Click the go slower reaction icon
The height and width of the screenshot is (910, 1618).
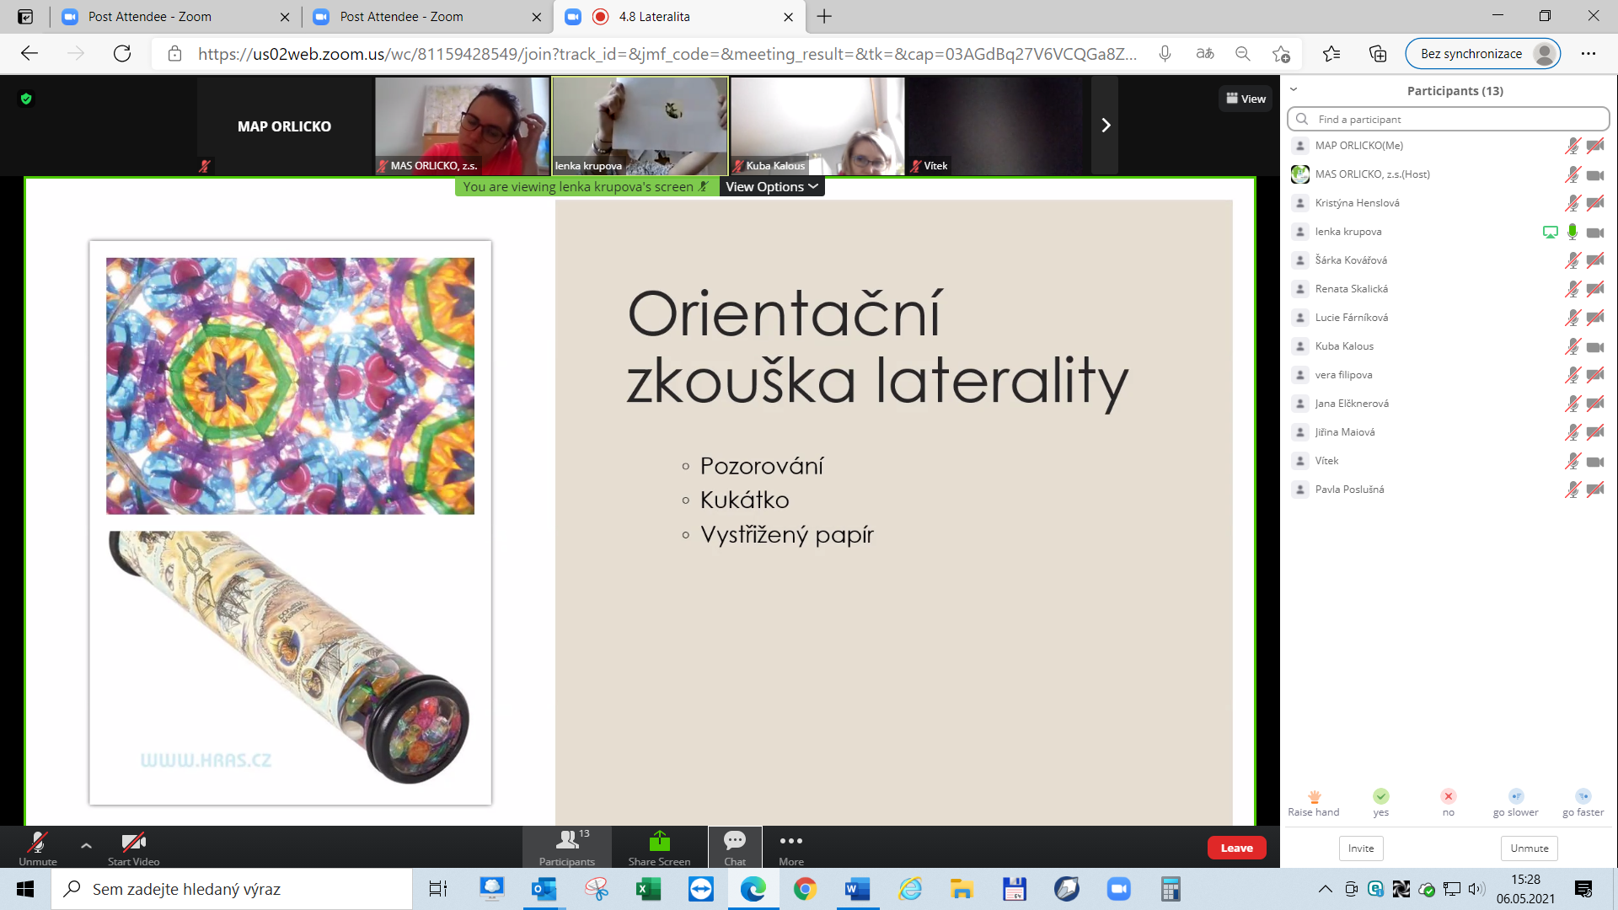pos(1515,796)
